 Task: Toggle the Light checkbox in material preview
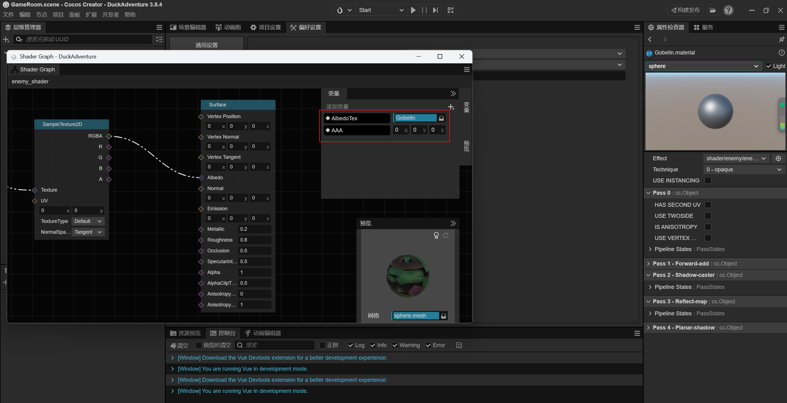769,66
